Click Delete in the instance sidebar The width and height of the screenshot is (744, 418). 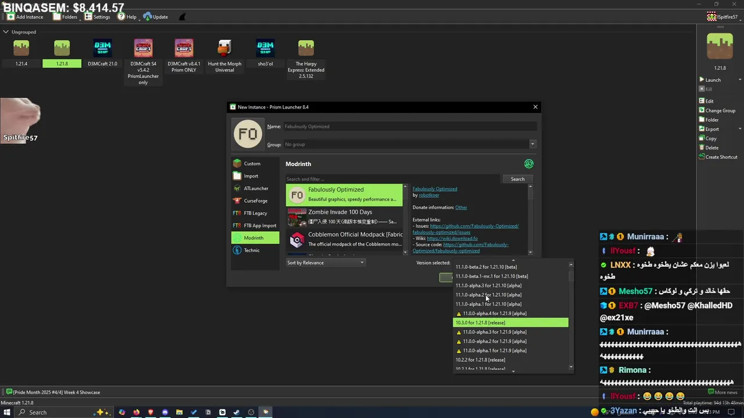(709, 147)
